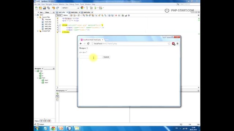Switch to the task2.php editor tab
234x131 pixels.
[74, 12]
